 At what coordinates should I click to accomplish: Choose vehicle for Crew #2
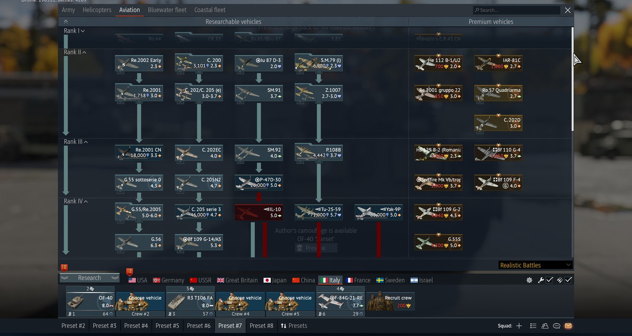coord(140,301)
